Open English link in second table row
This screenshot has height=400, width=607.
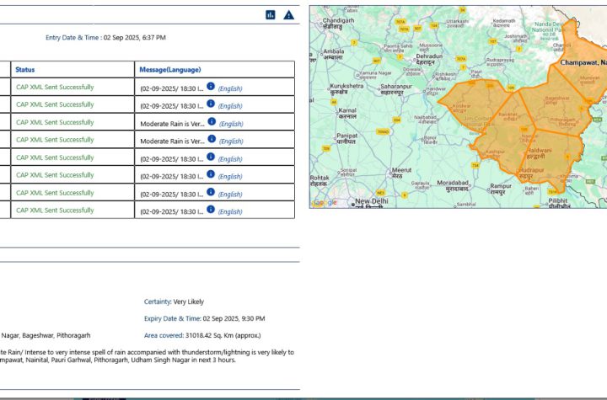230,106
